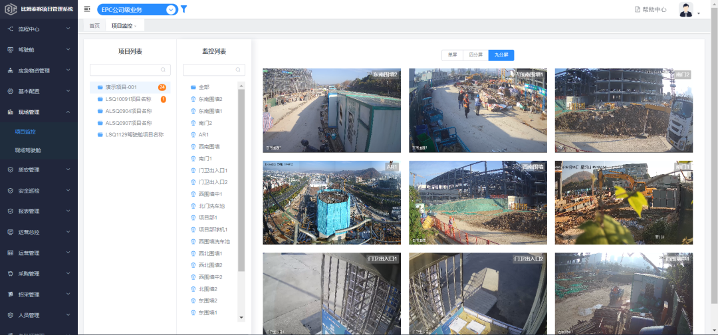Open the 西南围墙 video feed
This screenshot has height=335, width=718.
[x=477, y=203]
